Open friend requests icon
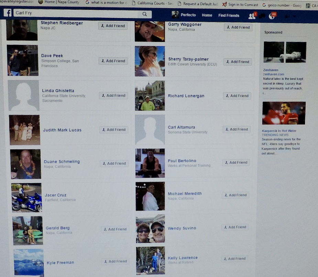The width and height of the screenshot is (318, 277). coord(252,15)
